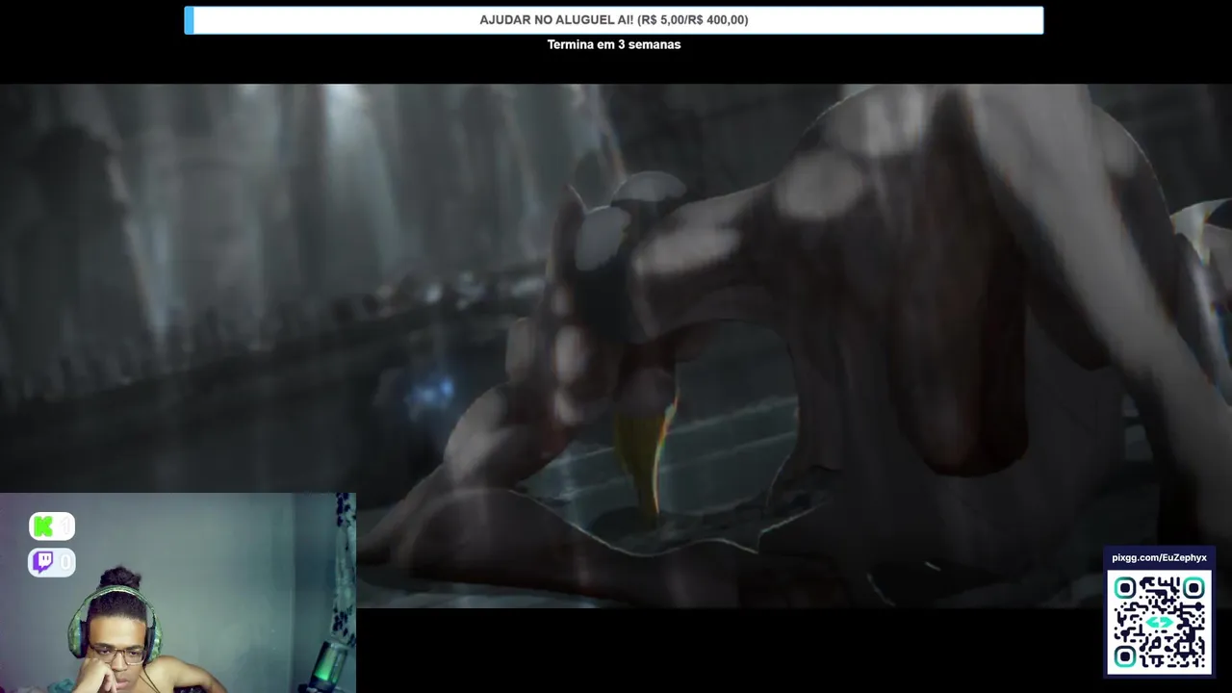Click the Twitch viewer count badge
This screenshot has height=693, width=1232.
tap(52, 562)
